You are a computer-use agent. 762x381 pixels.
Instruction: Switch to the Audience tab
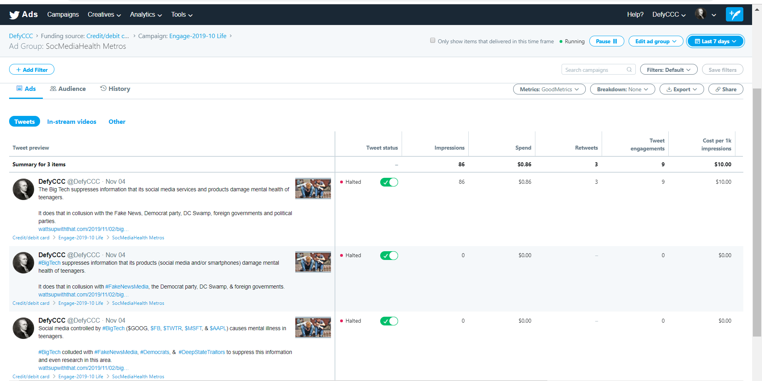coord(68,89)
